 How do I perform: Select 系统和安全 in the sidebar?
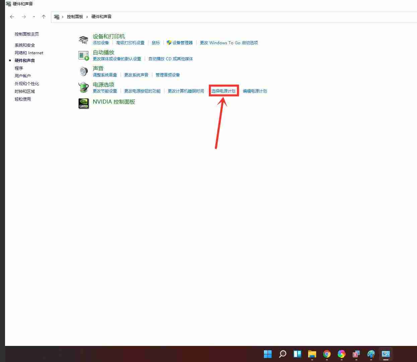24,45
